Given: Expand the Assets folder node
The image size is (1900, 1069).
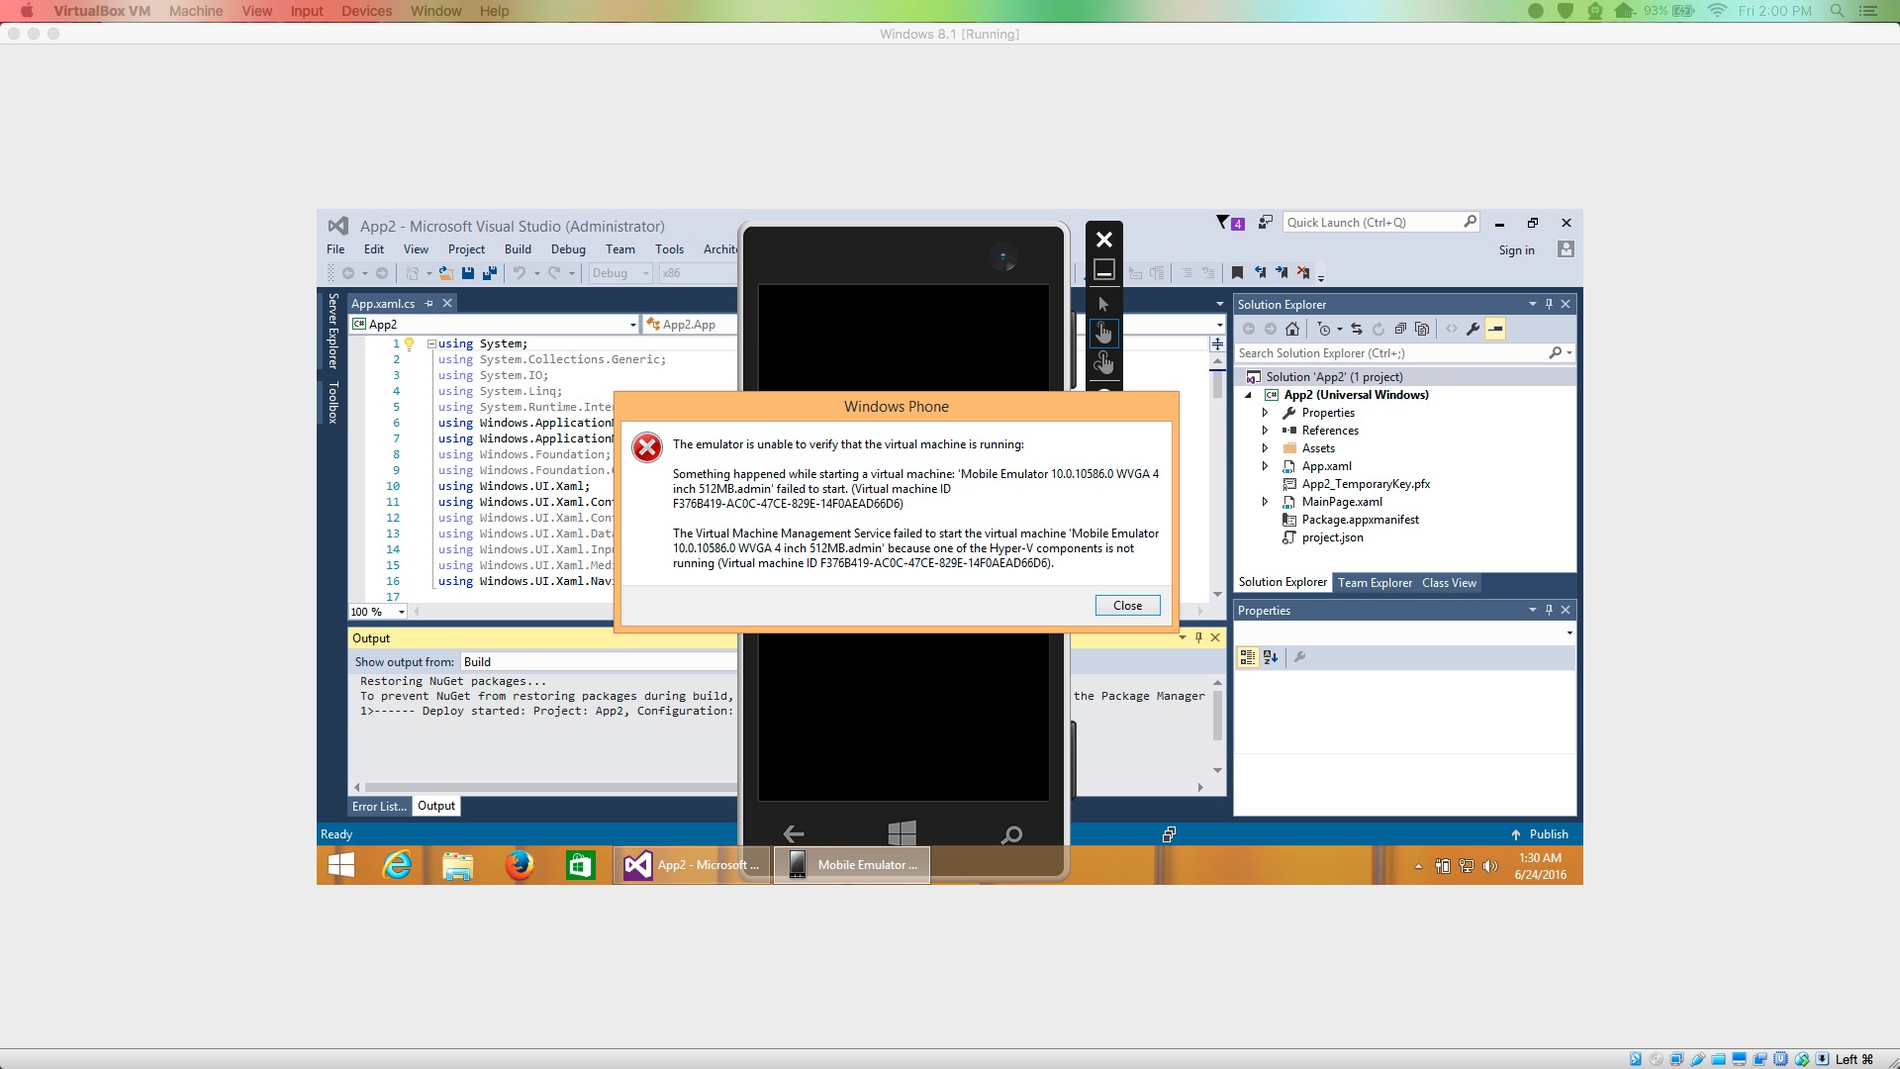Looking at the screenshot, I should coord(1265,448).
